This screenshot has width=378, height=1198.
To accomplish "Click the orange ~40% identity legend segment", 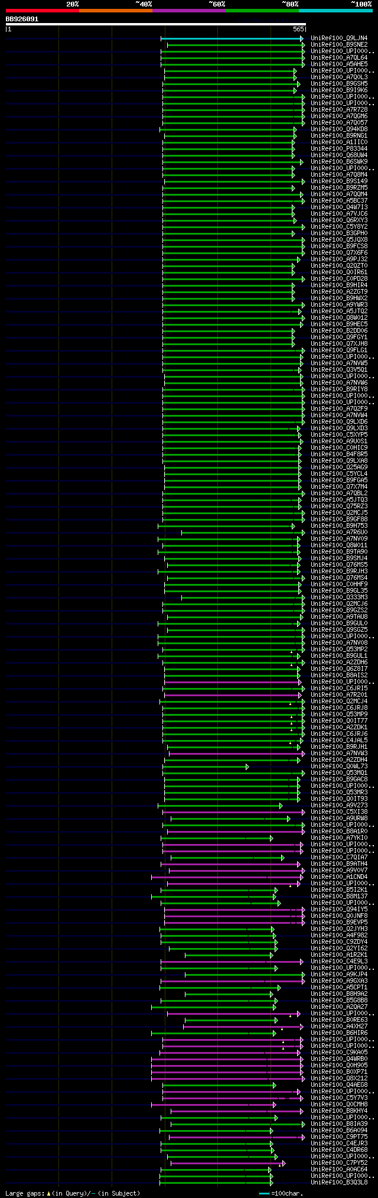I will pos(115,11).
